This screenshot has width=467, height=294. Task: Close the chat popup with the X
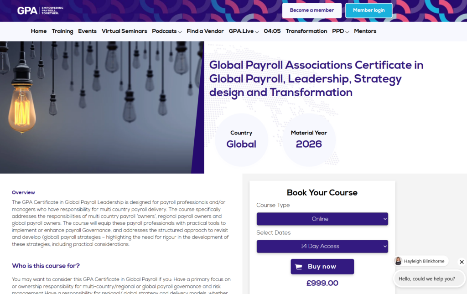point(462,262)
